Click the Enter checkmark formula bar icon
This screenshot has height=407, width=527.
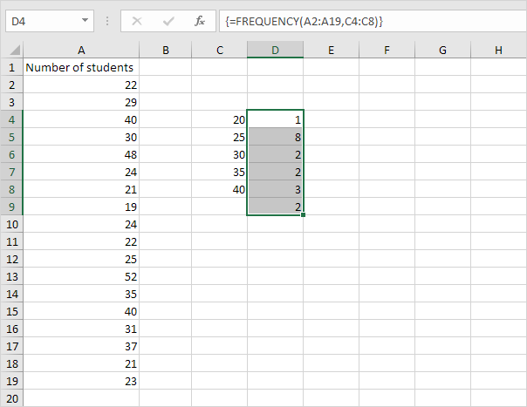168,22
